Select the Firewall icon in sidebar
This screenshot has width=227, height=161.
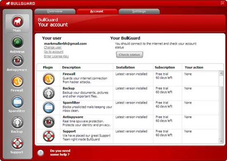pyautogui.click(x=17, y=81)
